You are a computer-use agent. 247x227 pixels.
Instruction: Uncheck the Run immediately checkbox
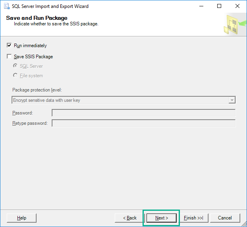point(10,46)
